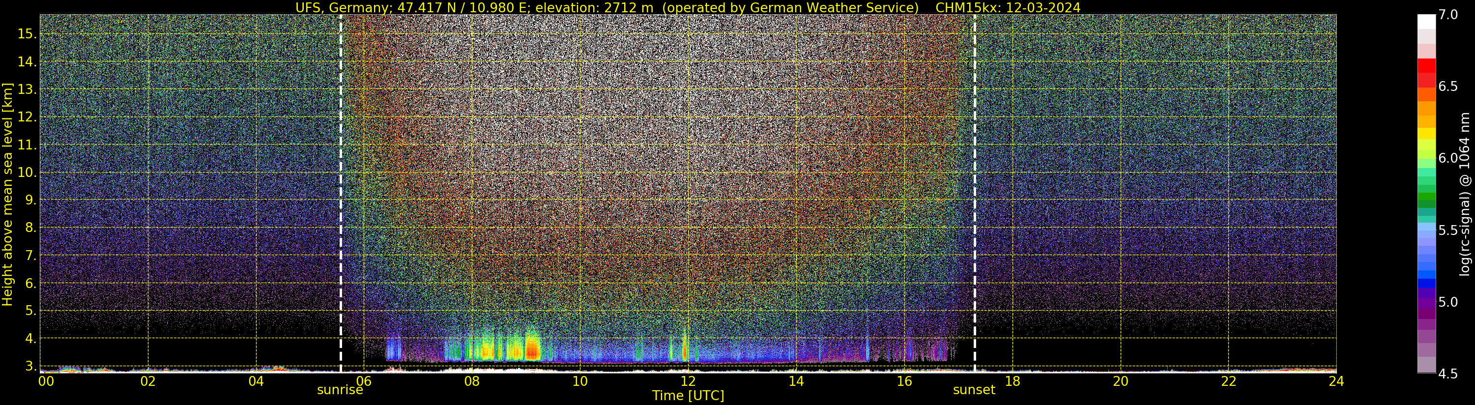Click the '9.' height tick label
This screenshot has width=1475, height=405.
tap(30, 200)
